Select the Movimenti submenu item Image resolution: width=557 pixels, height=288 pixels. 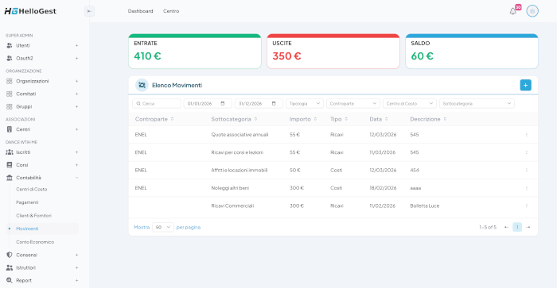(27, 228)
